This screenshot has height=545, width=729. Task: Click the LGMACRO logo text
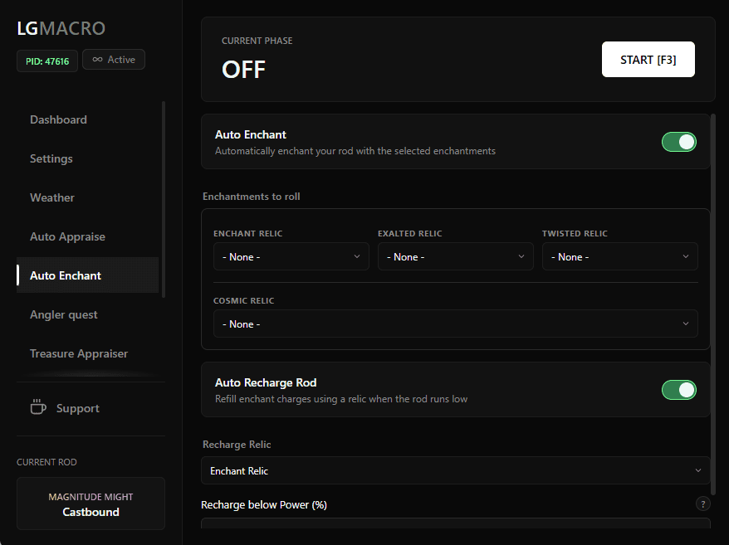coord(61,28)
